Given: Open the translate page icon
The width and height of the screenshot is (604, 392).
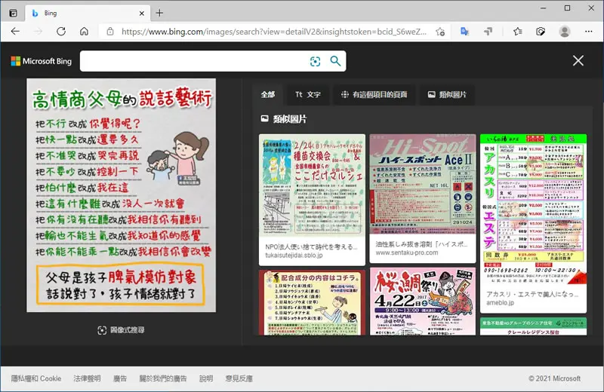Looking at the screenshot, I should [x=464, y=32].
